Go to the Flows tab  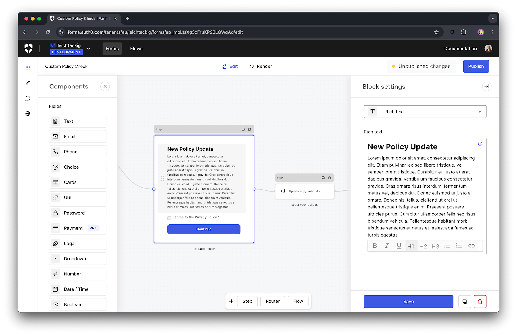(x=136, y=49)
